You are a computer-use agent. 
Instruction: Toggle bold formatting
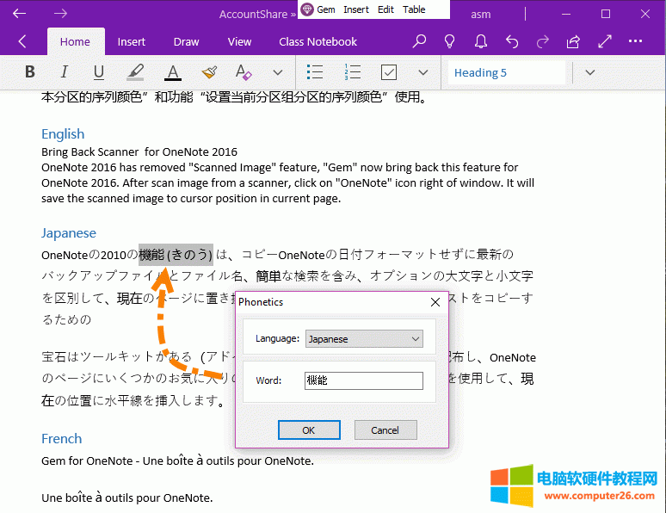tap(30, 72)
